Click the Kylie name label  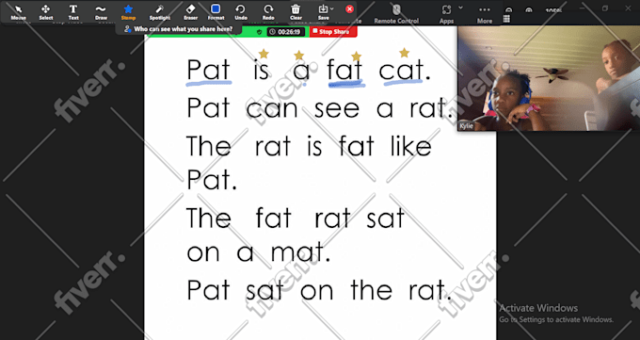[467, 126]
